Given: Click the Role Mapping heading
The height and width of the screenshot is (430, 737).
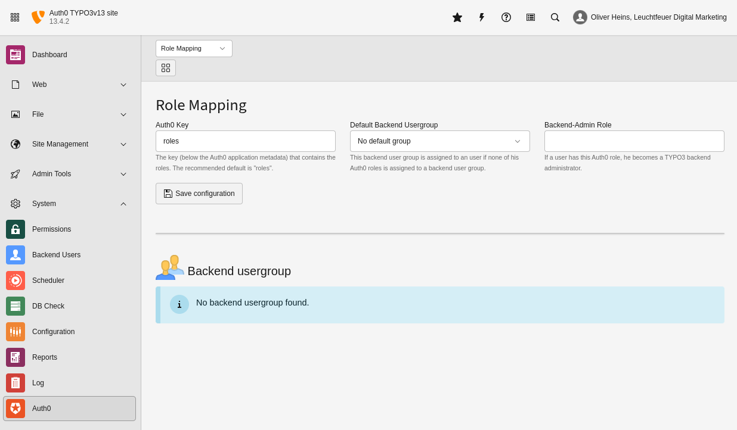Looking at the screenshot, I should [201, 105].
